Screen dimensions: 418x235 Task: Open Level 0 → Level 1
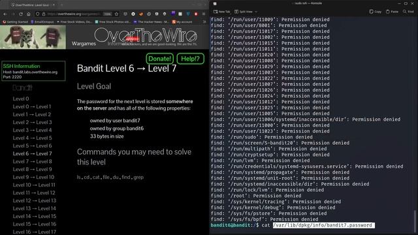click(32, 106)
